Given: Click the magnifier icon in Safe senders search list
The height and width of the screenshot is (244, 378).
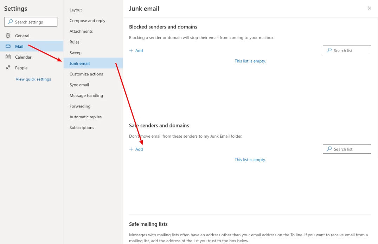Looking at the screenshot, I should tap(329, 149).
